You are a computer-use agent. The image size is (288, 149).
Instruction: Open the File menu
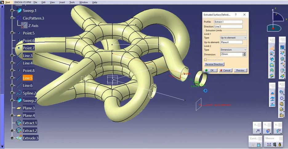[x=35, y=2]
